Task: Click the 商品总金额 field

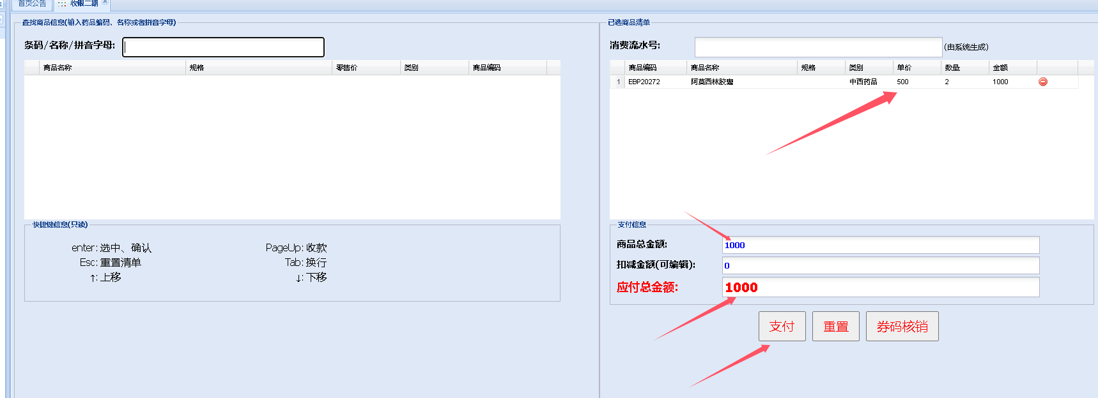Action: click(x=880, y=245)
